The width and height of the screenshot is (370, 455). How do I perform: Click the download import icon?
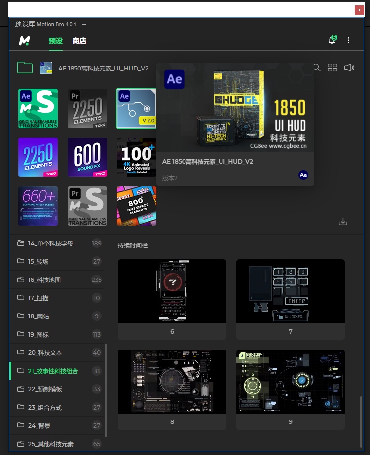click(x=343, y=222)
